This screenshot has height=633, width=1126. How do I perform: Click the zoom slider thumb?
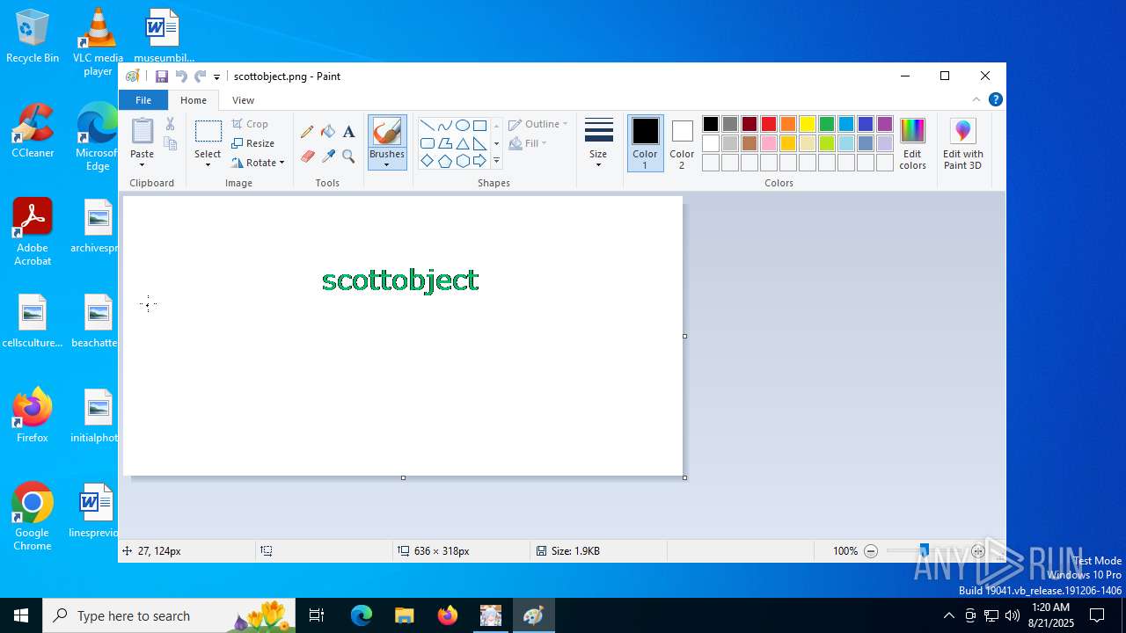tap(924, 551)
